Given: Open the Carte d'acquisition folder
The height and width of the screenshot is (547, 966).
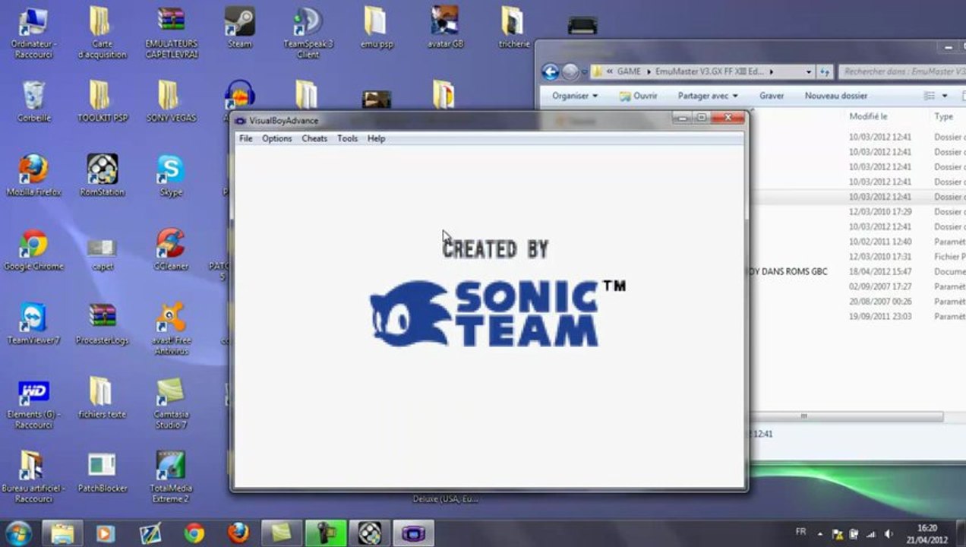Looking at the screenshot, I should tap(101, 30).
